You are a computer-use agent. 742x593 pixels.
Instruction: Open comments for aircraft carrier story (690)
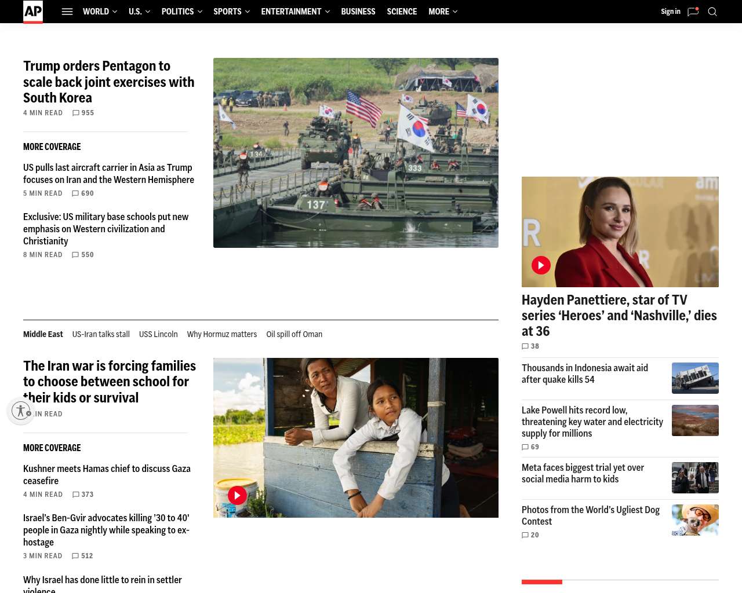pyautogui.click(x=83, y=193)
